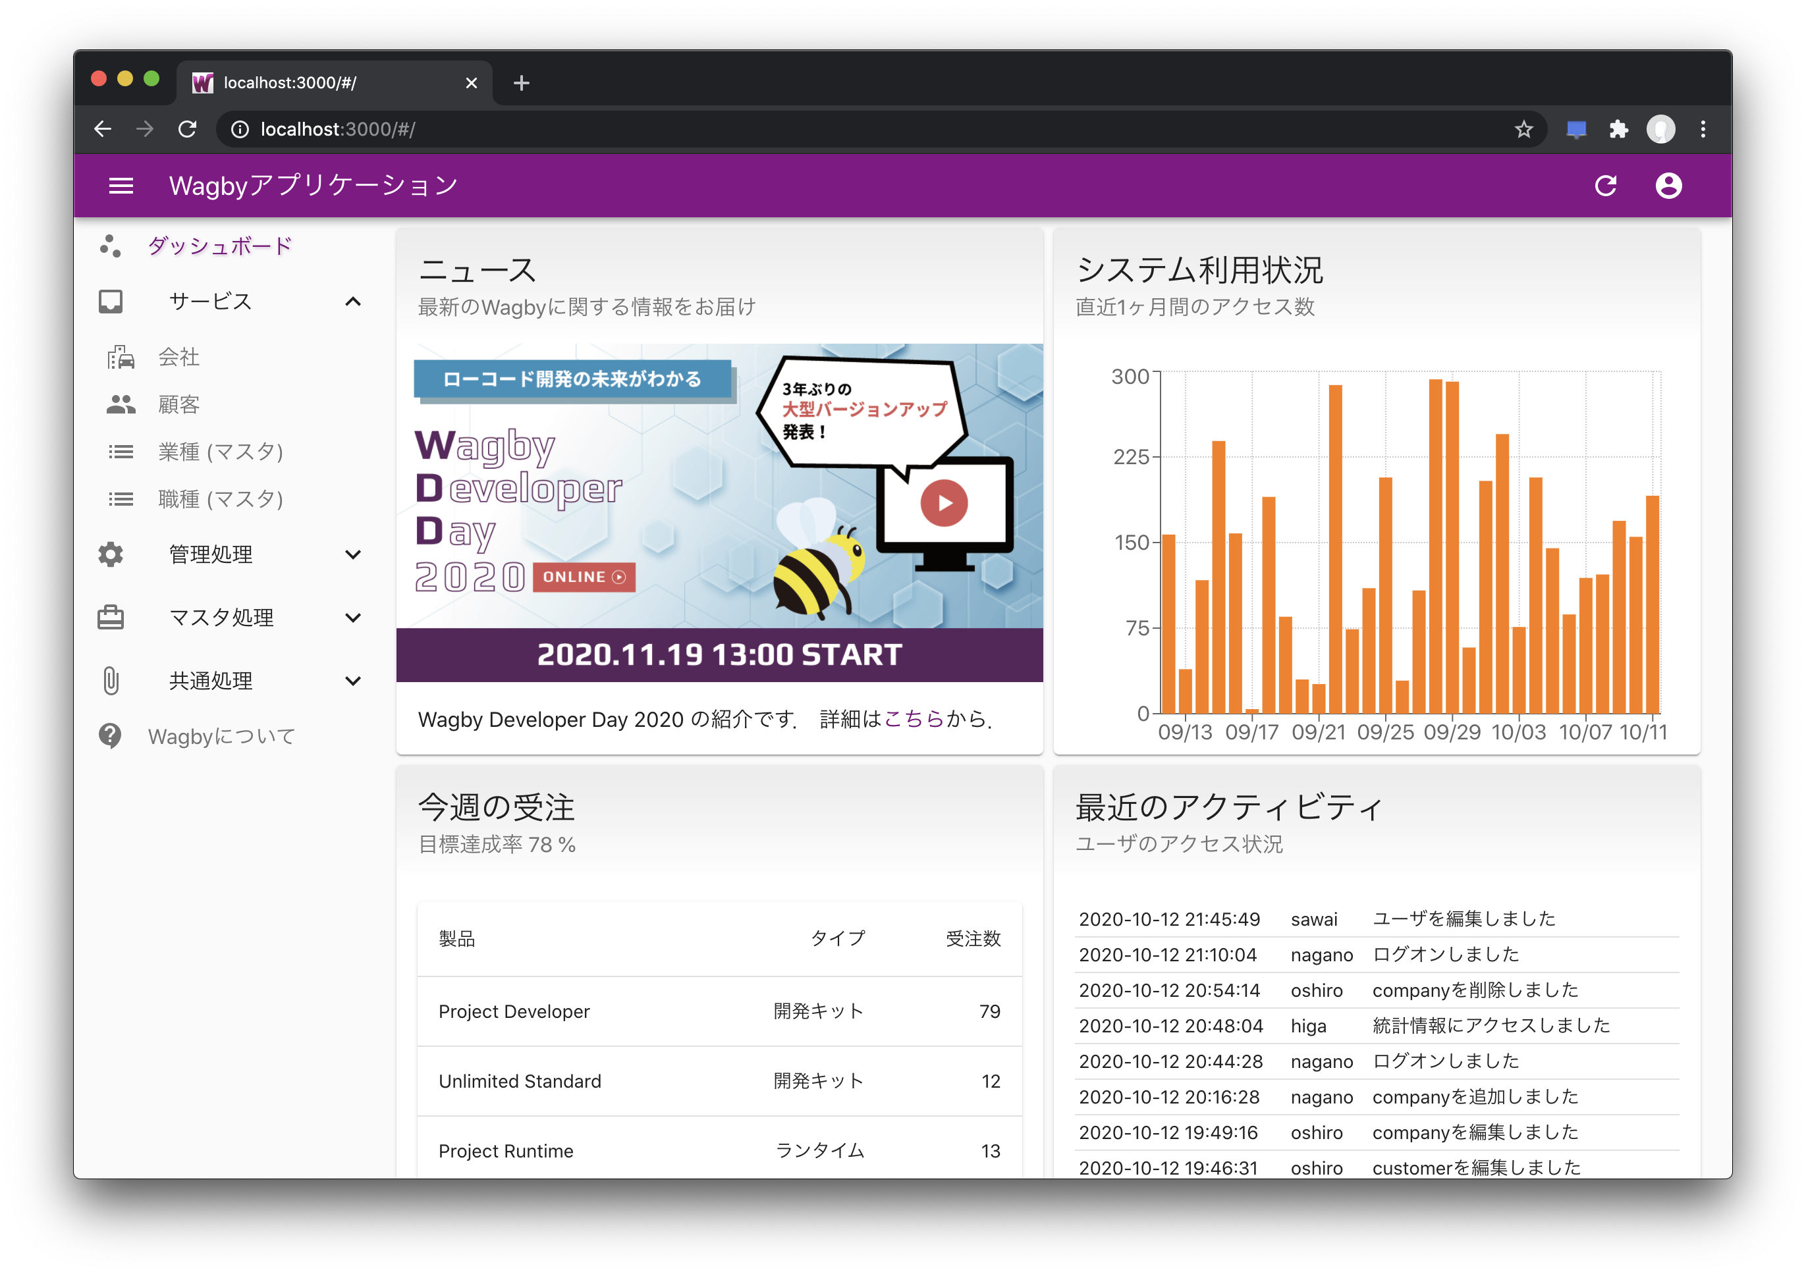Expand the マスタ処理 section chevron
The height and width of the screenshot is (1276, 1806).
[353, 617]
